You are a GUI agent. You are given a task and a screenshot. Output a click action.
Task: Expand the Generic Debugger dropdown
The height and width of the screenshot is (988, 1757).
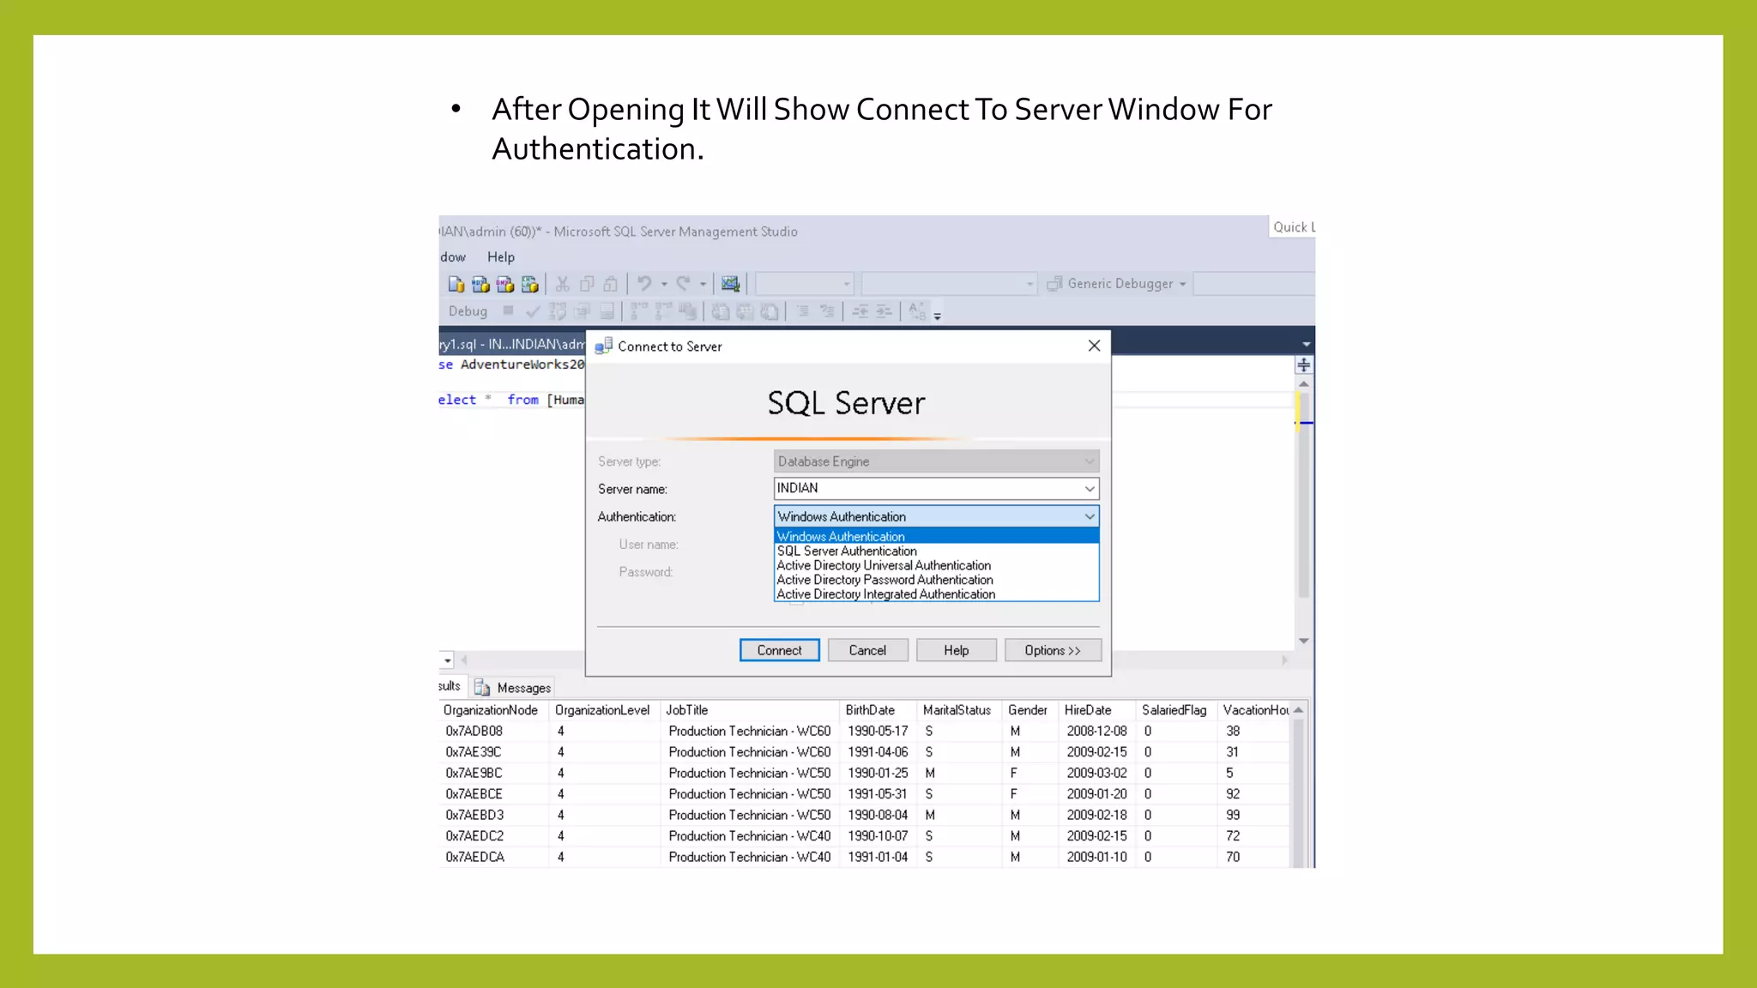pos(1183,284)
